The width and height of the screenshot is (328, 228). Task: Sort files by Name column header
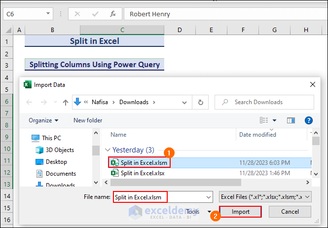tap(118, 135)
